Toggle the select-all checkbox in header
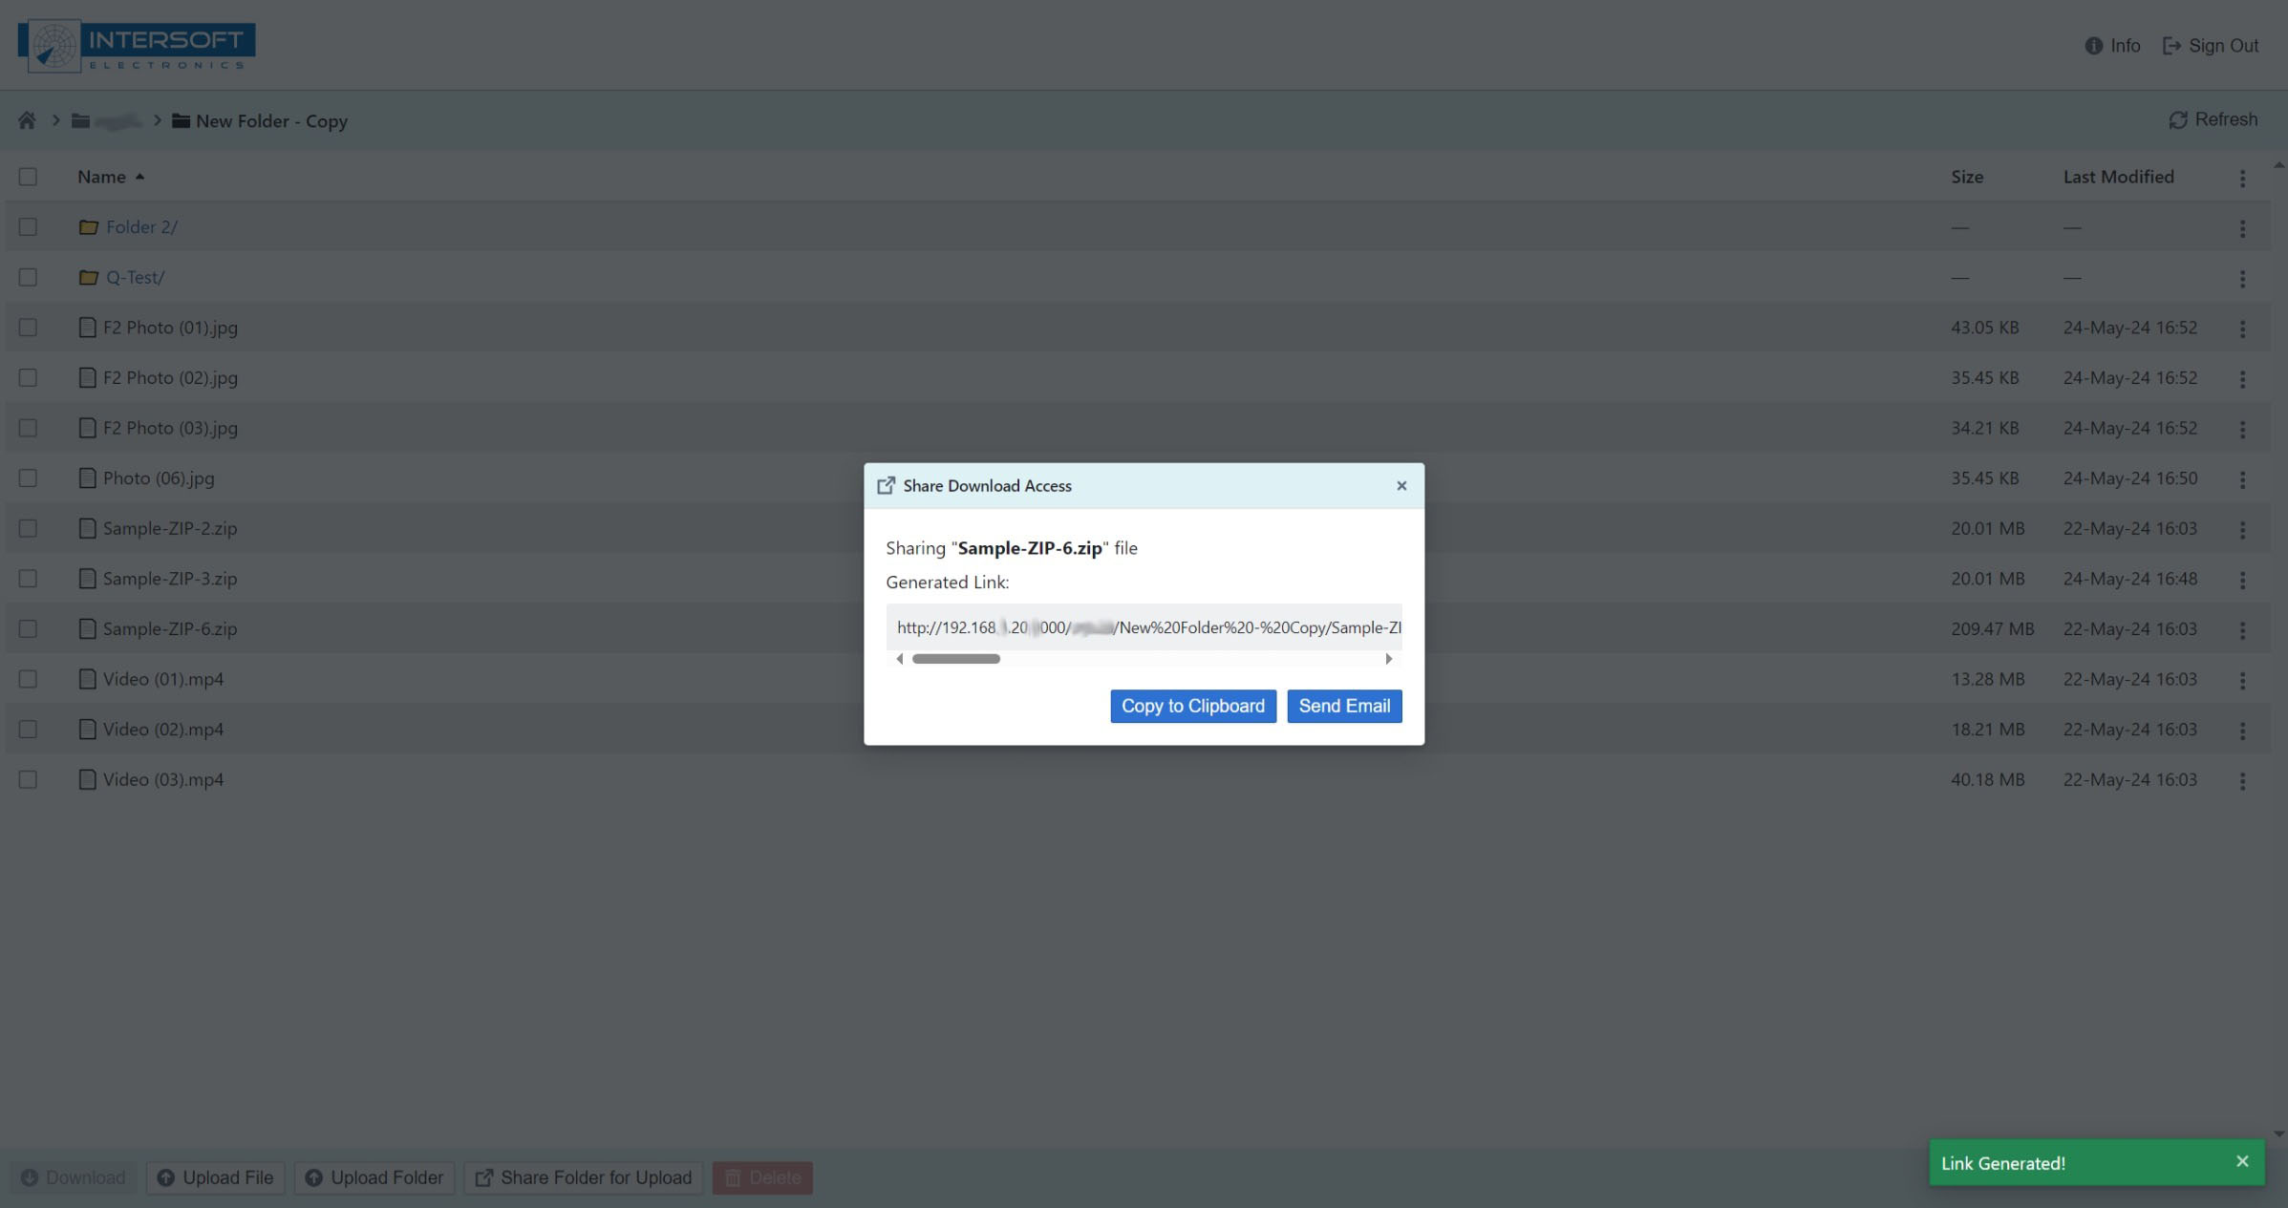This screenshot has width=2288, height=1208. [28, 177]
